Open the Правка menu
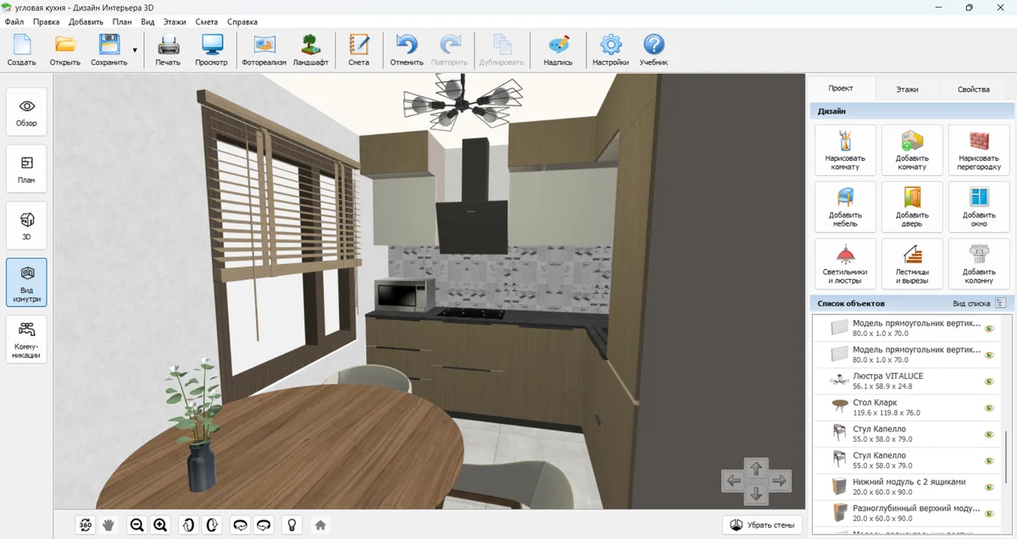Viewport: 1017px width, 539px height. click(x=47, y=21)
